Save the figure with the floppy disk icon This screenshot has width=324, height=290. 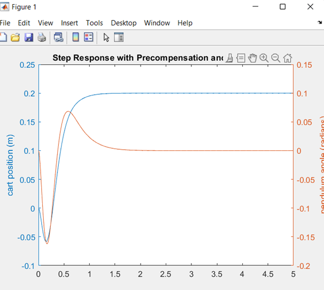point(29,37)
